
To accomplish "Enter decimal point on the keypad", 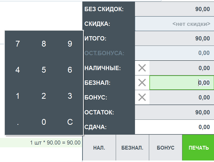I will coord(17,122).
